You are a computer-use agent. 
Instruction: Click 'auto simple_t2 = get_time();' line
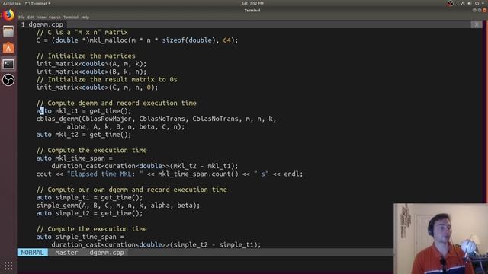(90, 213)
